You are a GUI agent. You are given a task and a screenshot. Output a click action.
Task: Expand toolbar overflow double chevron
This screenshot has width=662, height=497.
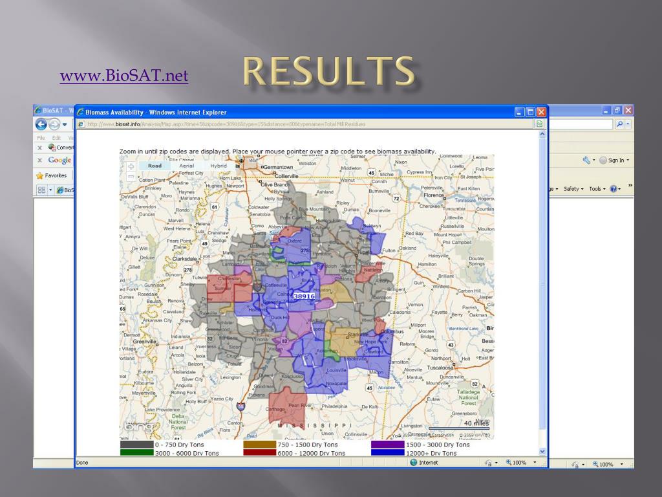click(630, 186)
